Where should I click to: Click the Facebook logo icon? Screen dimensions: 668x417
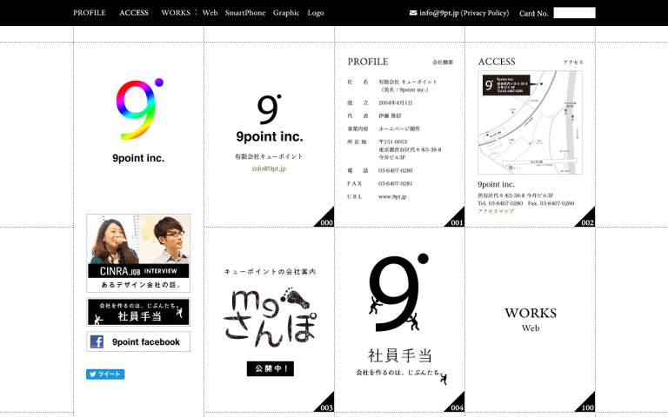97,341
